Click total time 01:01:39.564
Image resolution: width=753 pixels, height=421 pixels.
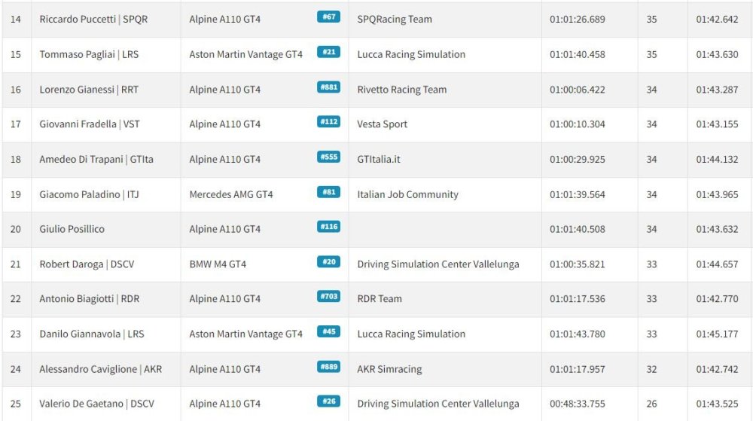point(578,194)
